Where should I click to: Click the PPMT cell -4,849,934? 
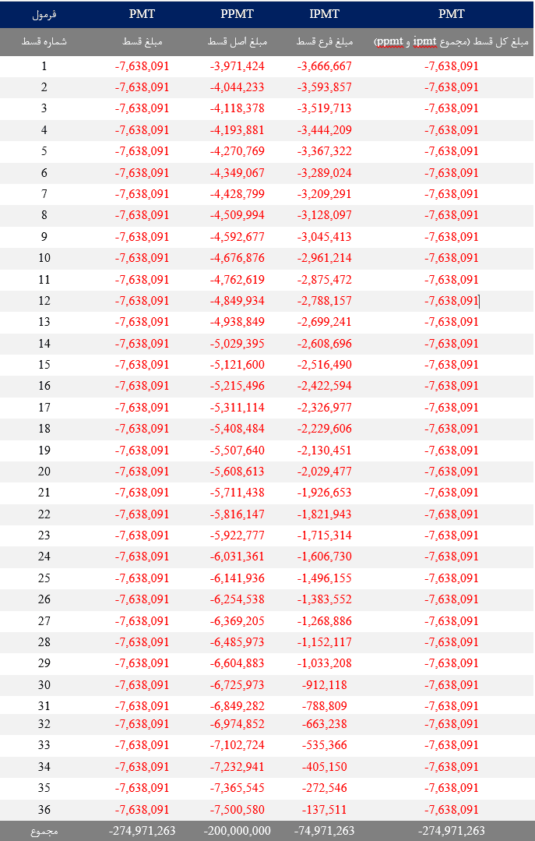[237, 300]
